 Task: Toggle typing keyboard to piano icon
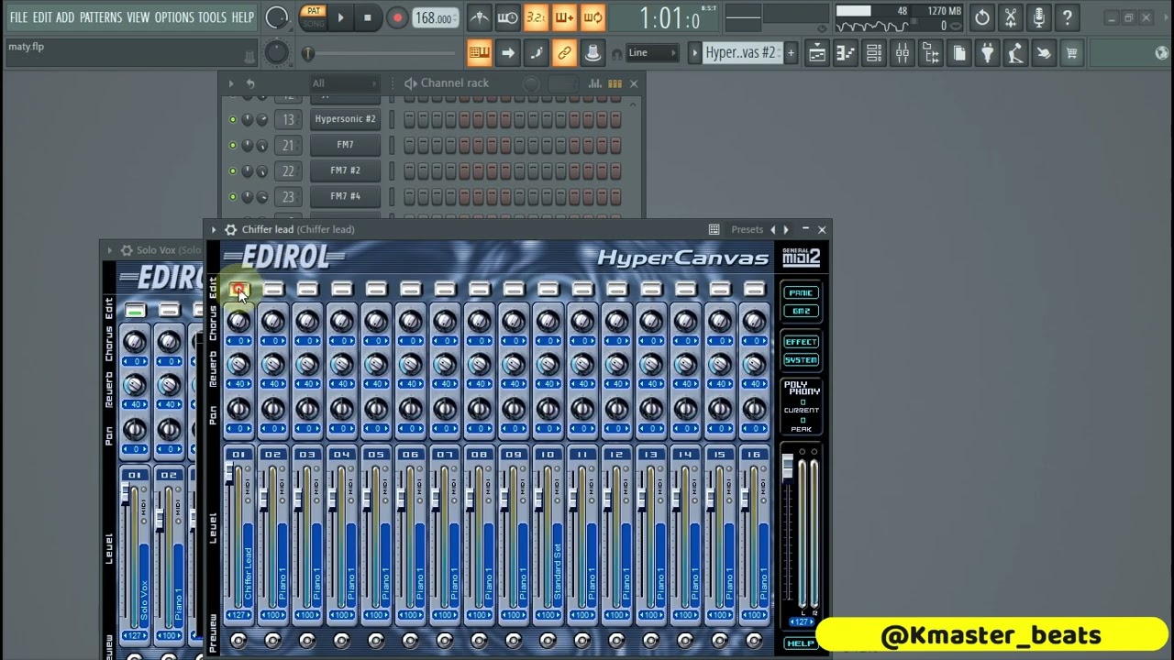click(479, 53)
